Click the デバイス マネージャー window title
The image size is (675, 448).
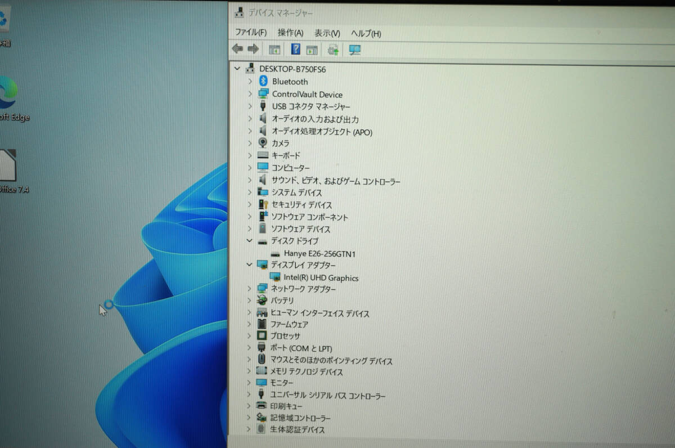tap(281, 12)
